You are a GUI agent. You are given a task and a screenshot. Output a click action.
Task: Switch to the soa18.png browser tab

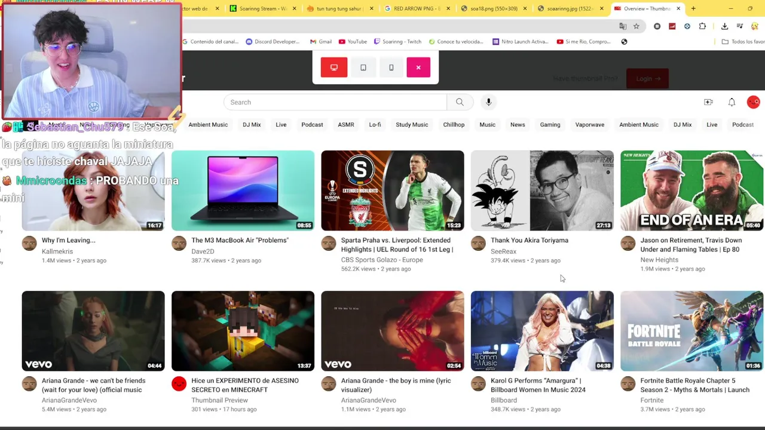[x=494, y=8]
